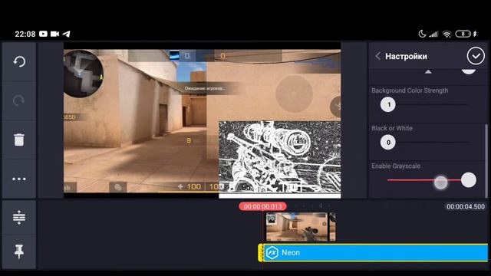Open the three-dots more options menu
The image size is (491, 276).
[x=19, y=179]
